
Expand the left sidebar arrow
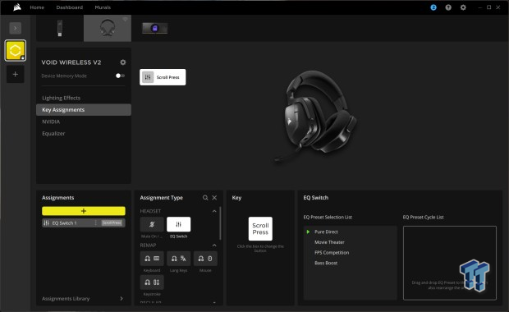pos(16,28)
